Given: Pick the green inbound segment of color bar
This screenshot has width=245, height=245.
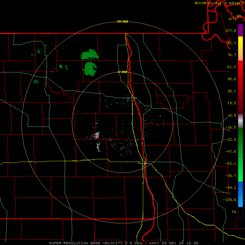Looking at the screenshot, I should (240, 155).
